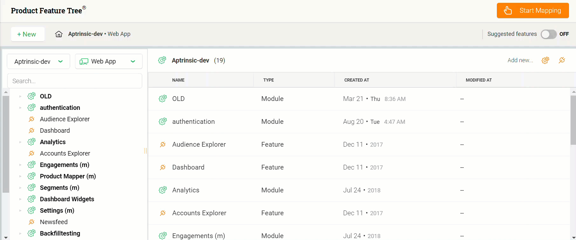Image resolution: width=576 pixels, height=240 pixels.
Task: Click the home icon in breadcrumb
Action: (59, 34)
